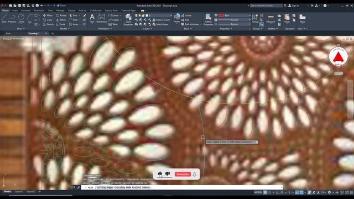Select the Circle tool
The width and height of the screenshot is (354, 199).
[21, 18]
